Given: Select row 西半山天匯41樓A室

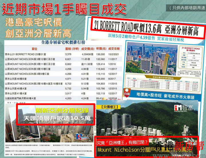Looking at the screenshot, I should pos(63,93).
